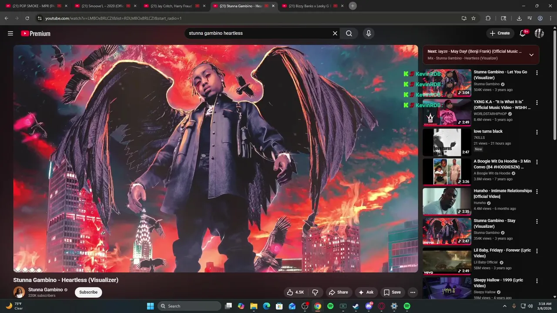
Task: Subscribe to Stunna Gambino
Action: tap(88, 292)
